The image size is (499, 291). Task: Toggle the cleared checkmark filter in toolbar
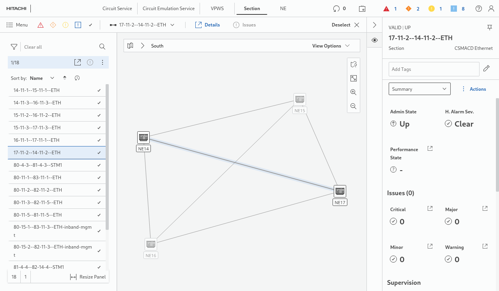90,25
